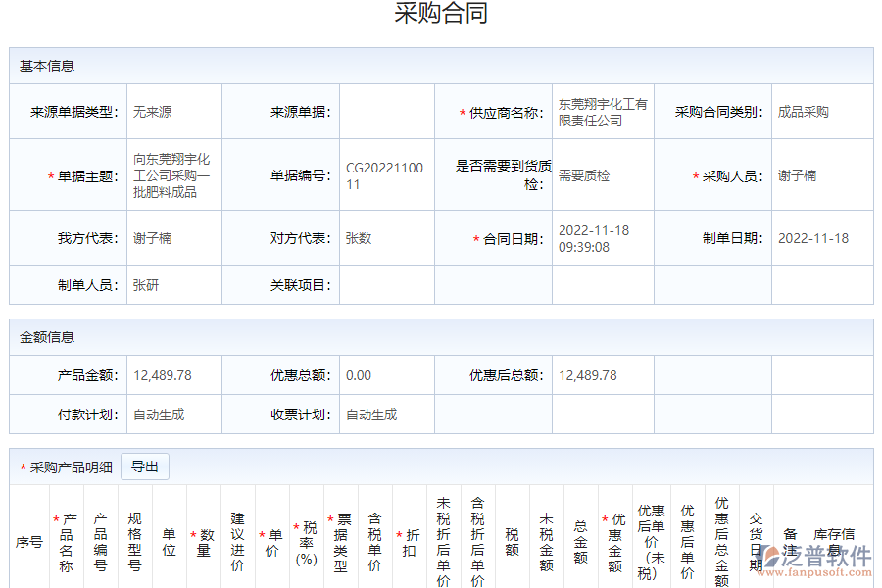This screenshot has height=588, width=882.
Task: Click the 导出 (Export) button
Action: [144, 466]
